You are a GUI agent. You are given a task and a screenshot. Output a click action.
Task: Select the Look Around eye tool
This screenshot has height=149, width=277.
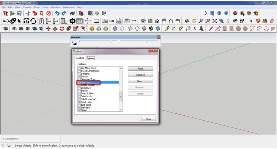click(235, 21)
